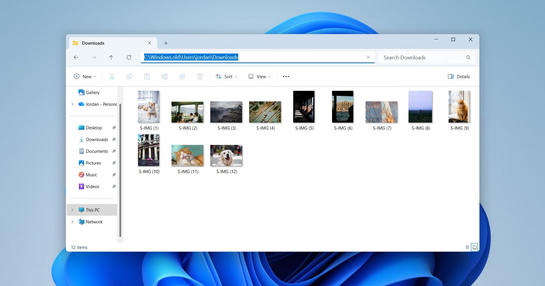Click the Delete trash can icon
Screen dimensions: 545x286
coord(200,76)
